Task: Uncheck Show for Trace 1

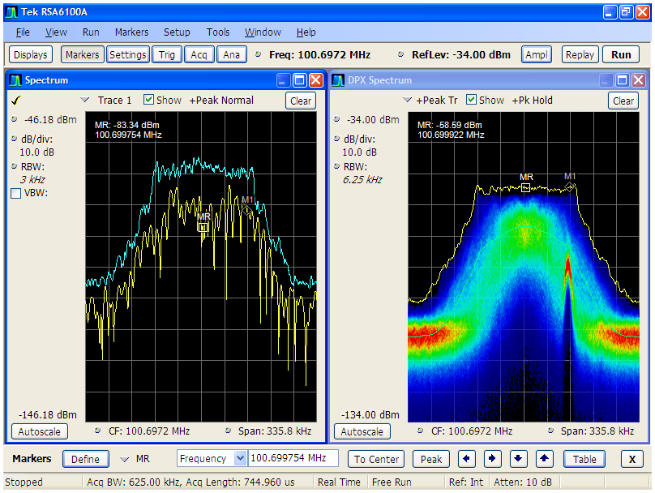Action: 147,100
